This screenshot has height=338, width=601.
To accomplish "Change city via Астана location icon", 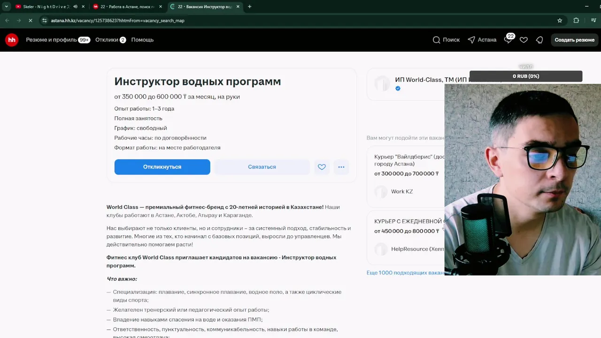I will (x=482, y=40).
